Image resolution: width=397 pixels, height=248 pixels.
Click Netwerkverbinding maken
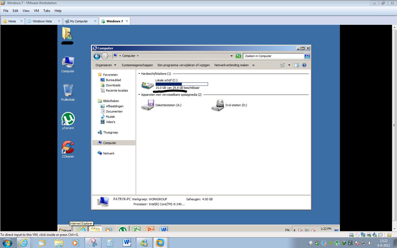point(231,65)
